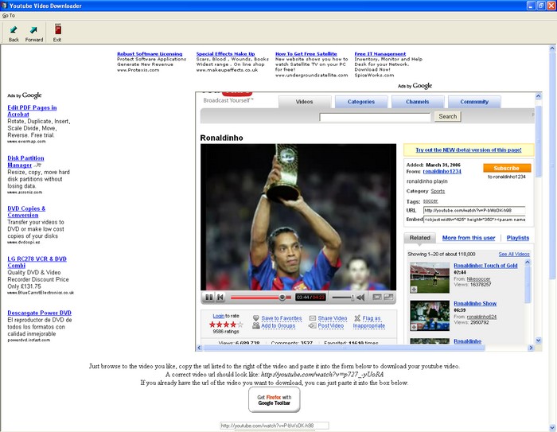Open the Playlists tab

[x=517, y=238]
